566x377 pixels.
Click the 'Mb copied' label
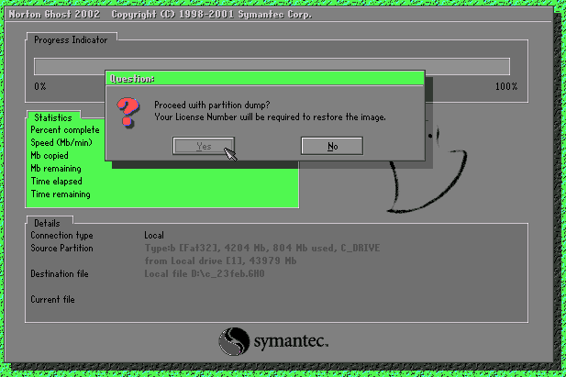coord(50,156)
